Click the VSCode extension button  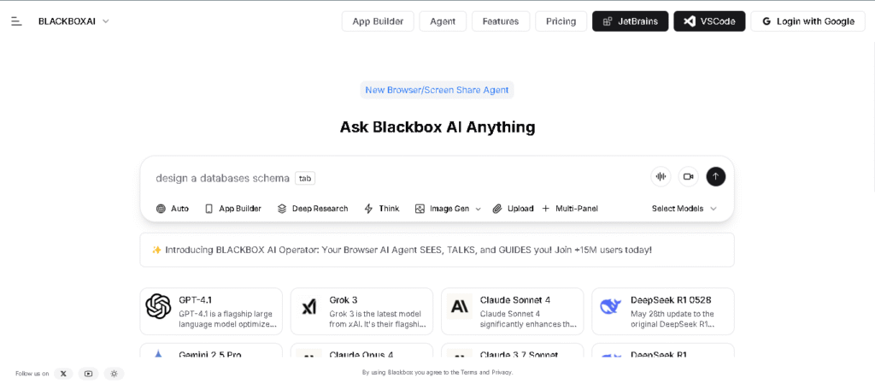[x=709, y=21]
